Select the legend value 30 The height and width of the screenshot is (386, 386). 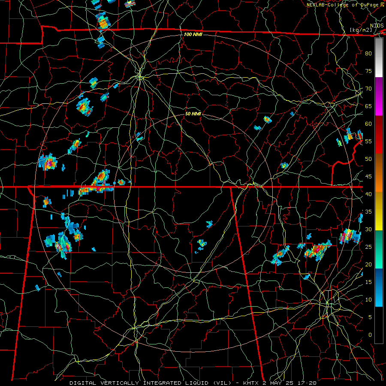(368, 229)
